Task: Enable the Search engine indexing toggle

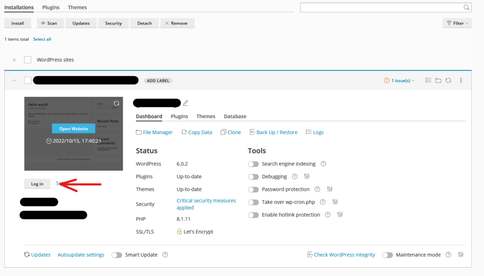Action: (253, 164)
